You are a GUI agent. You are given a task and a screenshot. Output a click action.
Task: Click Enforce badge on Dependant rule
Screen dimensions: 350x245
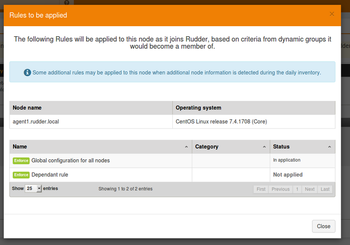tap(21, 175)
